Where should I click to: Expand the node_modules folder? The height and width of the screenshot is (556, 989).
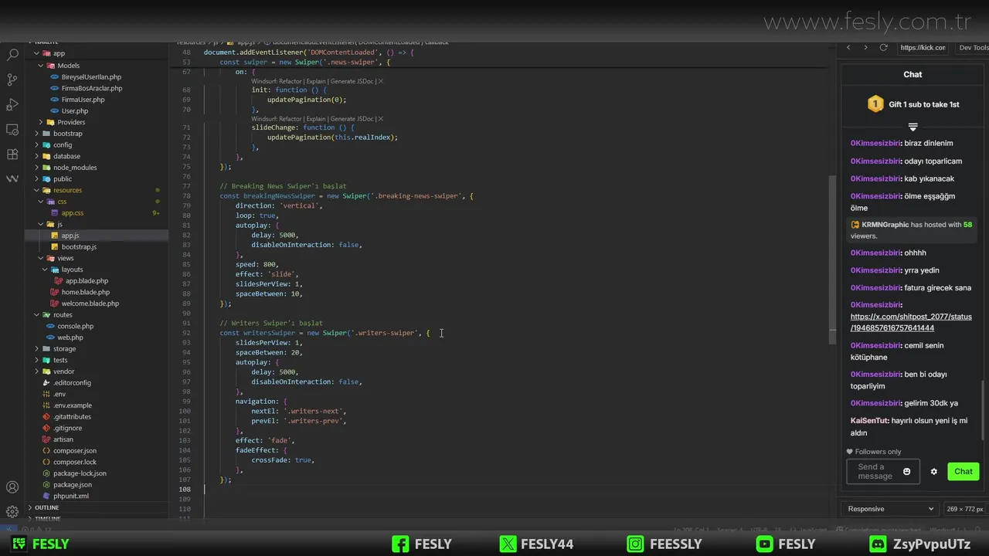coord(36,168)
